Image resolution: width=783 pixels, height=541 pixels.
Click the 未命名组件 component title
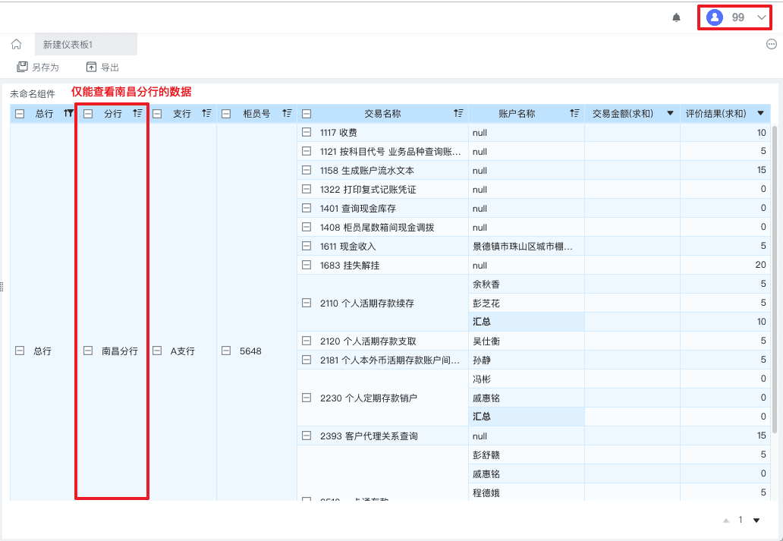click(x=33, y=93)
